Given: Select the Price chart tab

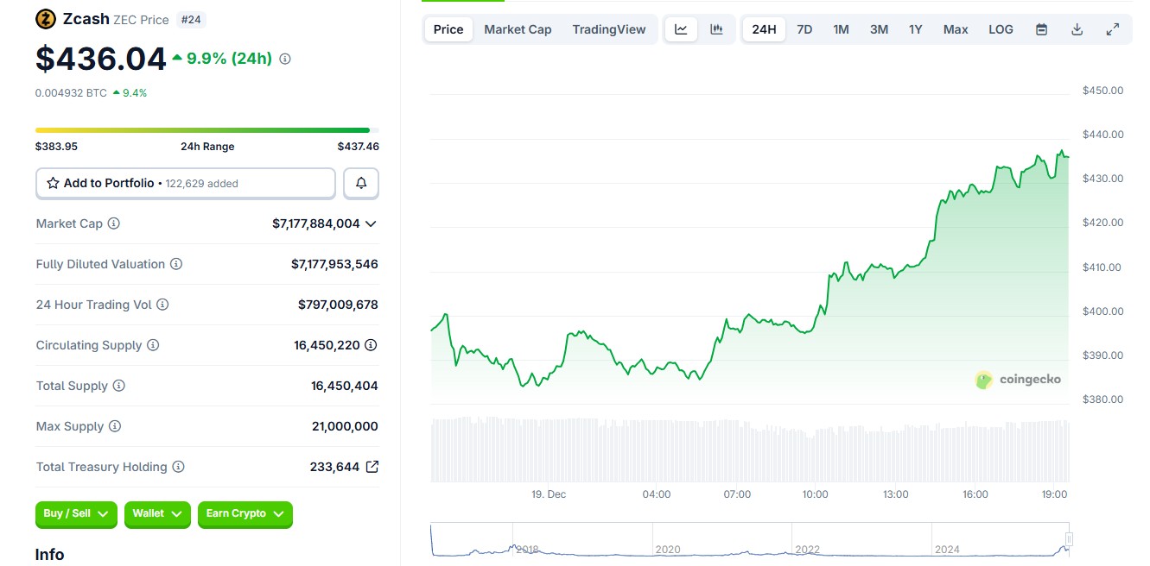Looking at the screenshot, I should click(448, 29).
